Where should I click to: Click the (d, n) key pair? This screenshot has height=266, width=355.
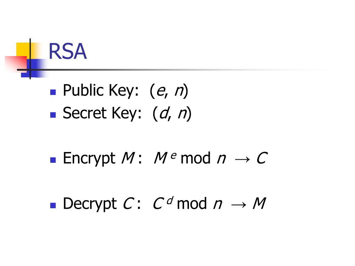[x=172, y=113]
